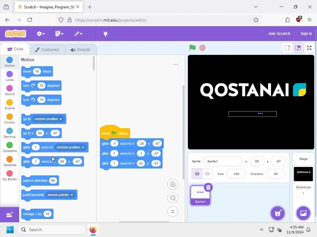
Task: Show the sprite with the eye icon
Action: 197,174
